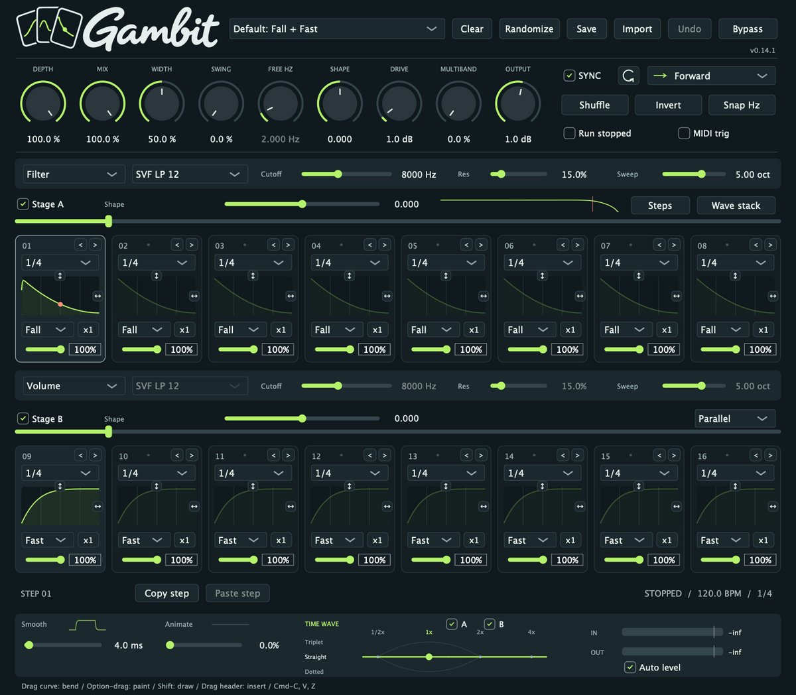This screenshot has width=796, height=695.
Task: Click step 16 left arrow icon
Action: [x=756, y=456]
